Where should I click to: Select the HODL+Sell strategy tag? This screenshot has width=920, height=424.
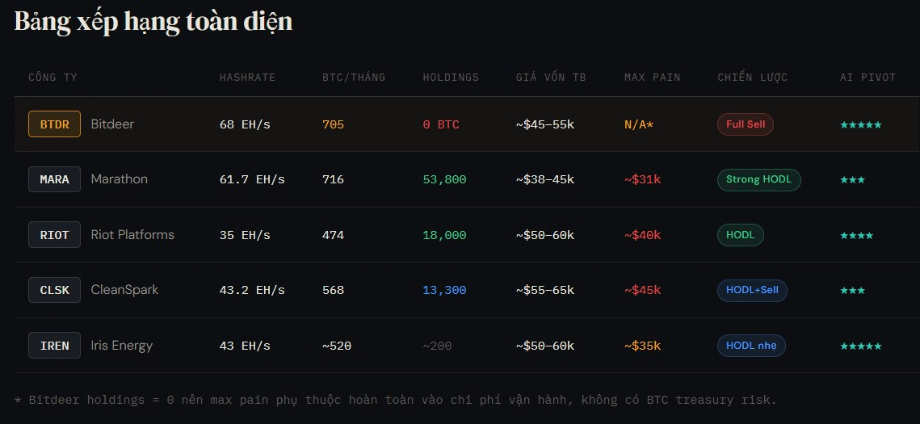(x=752, y=290)
